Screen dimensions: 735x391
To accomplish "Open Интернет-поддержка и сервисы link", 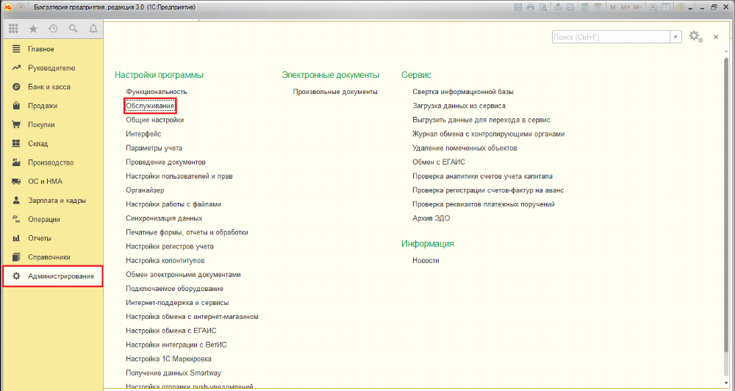I will click(177, 303).
